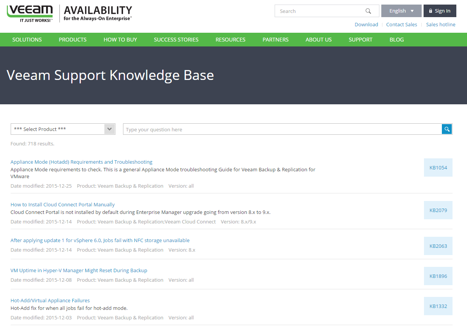Open the PARTNERS menu
The image size is (467, 327).
[x=275, y=40]
